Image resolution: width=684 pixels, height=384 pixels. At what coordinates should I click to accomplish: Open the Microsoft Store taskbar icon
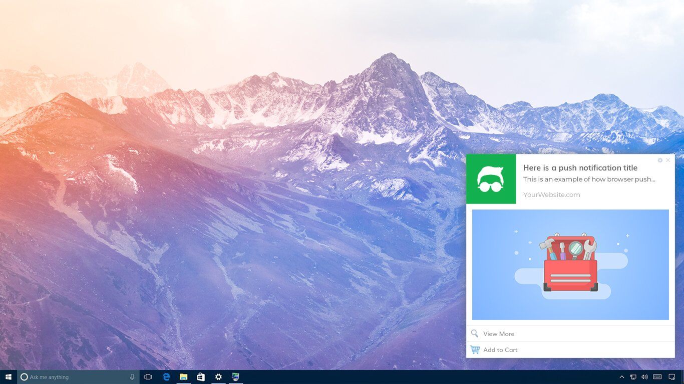coord(201,377)
